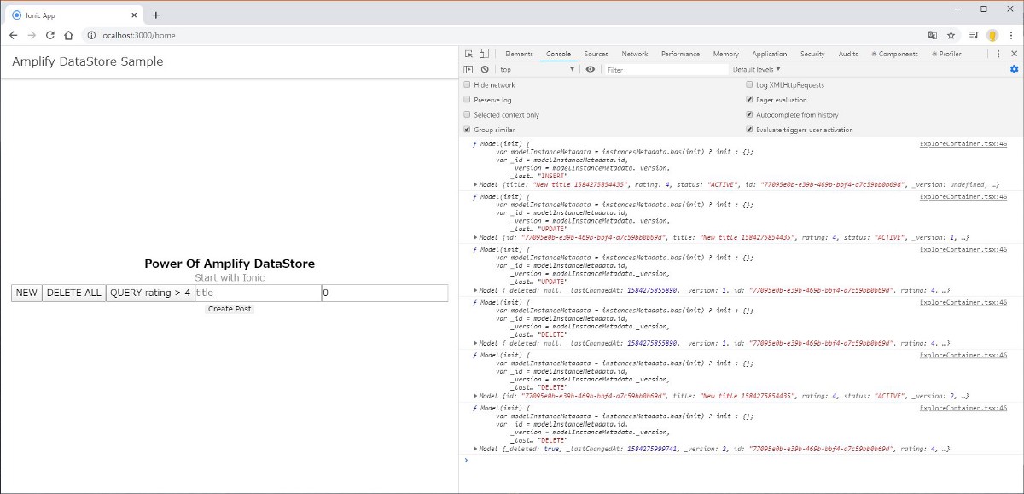Image resolution: width=1024 pixels, height=494 pixels.
Task: Open console settings gear icon
Action: point(1014,69)
